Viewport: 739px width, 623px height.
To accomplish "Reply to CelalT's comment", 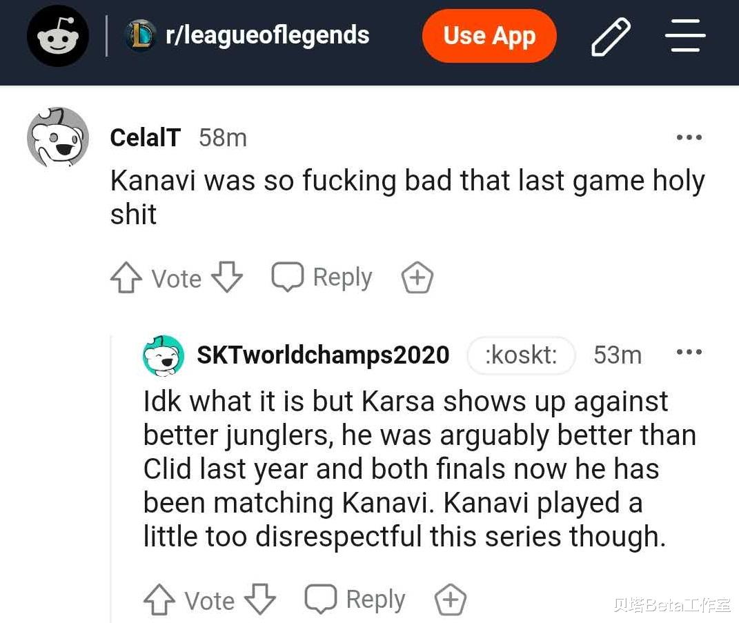I will click(322, 277).
